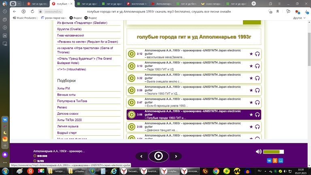Screen dimensions: 311x175
Task: Open 'Бодрый старт' collection
Action: click(67, 133)
